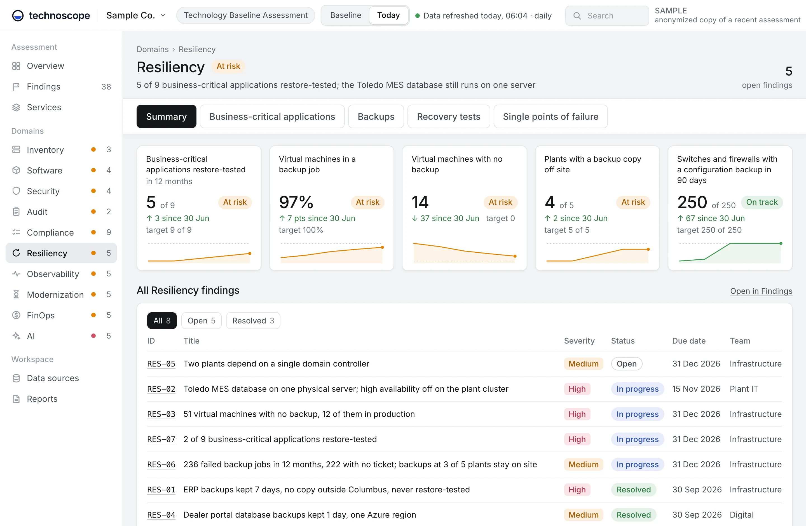Select the Security shield icon
This screenshot has height=526, width=806.
[x=16, y=191]
